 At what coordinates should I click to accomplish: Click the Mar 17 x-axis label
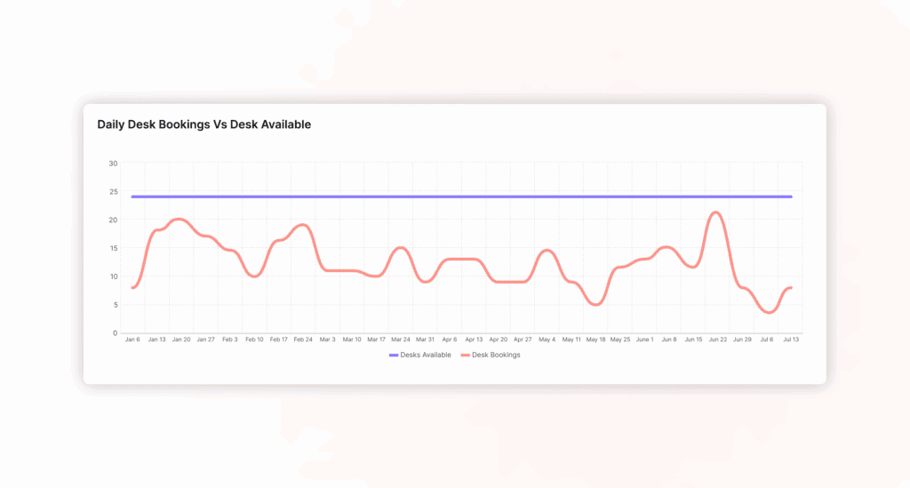coord(376,340)
